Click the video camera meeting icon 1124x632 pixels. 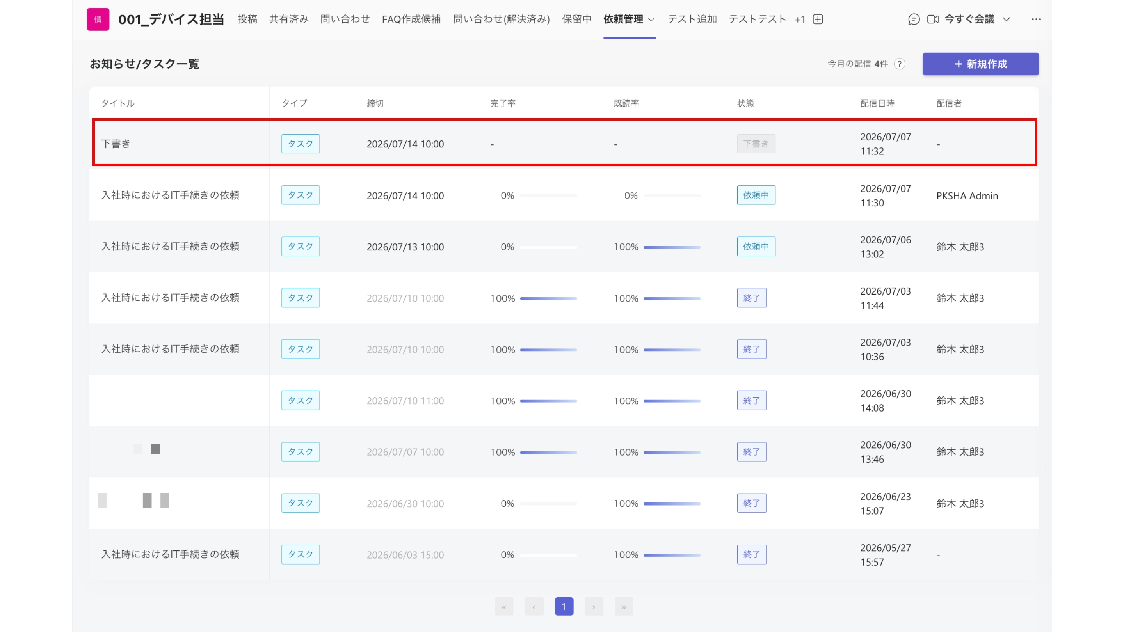point(933,19)
